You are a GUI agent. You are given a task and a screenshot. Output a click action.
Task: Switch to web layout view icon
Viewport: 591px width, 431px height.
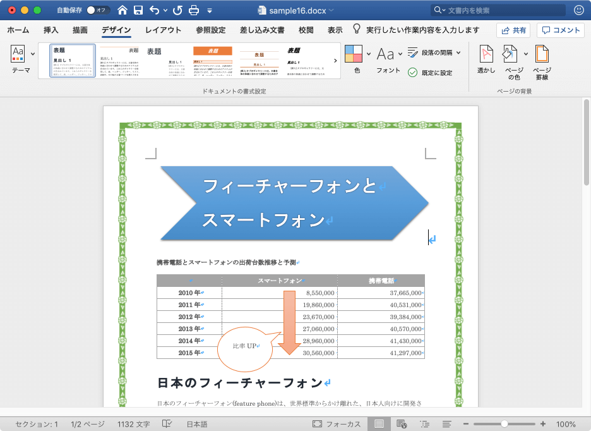point(402,424)
